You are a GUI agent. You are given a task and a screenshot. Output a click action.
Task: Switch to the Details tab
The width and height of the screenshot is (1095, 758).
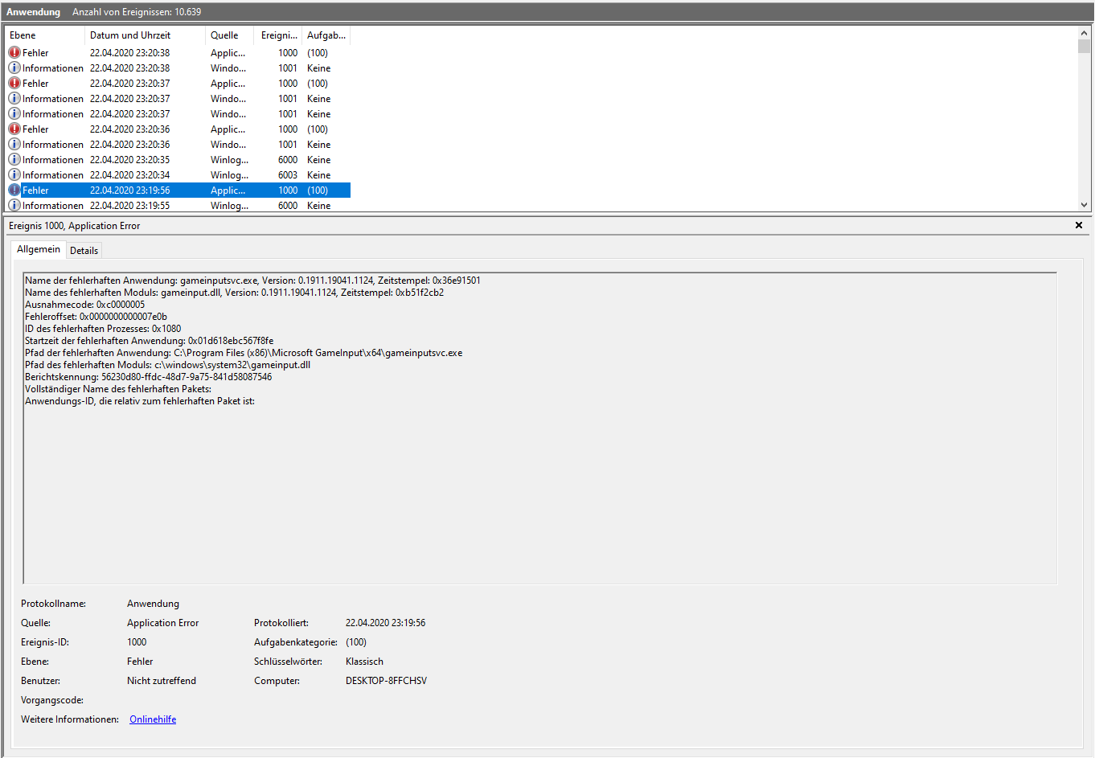point(84,251)
